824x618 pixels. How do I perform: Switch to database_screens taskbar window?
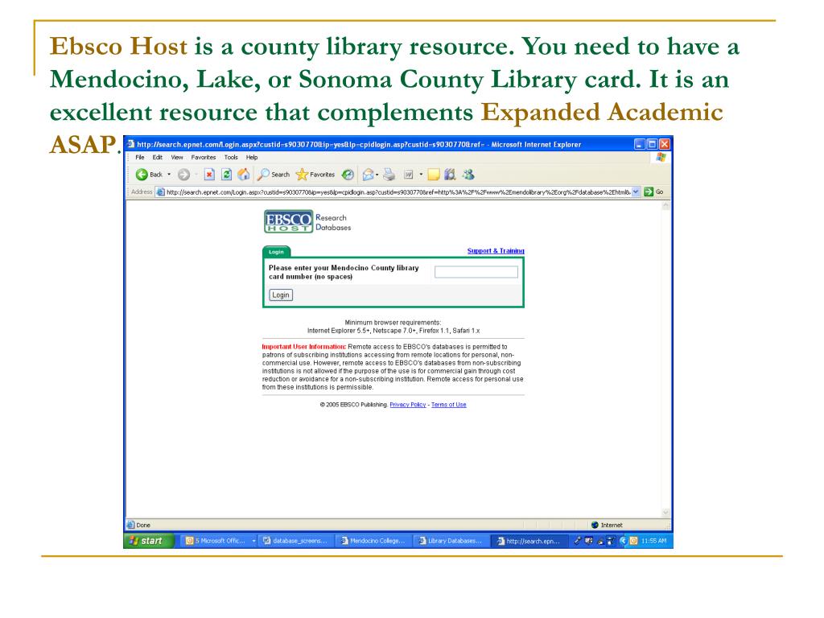point(296,541)
